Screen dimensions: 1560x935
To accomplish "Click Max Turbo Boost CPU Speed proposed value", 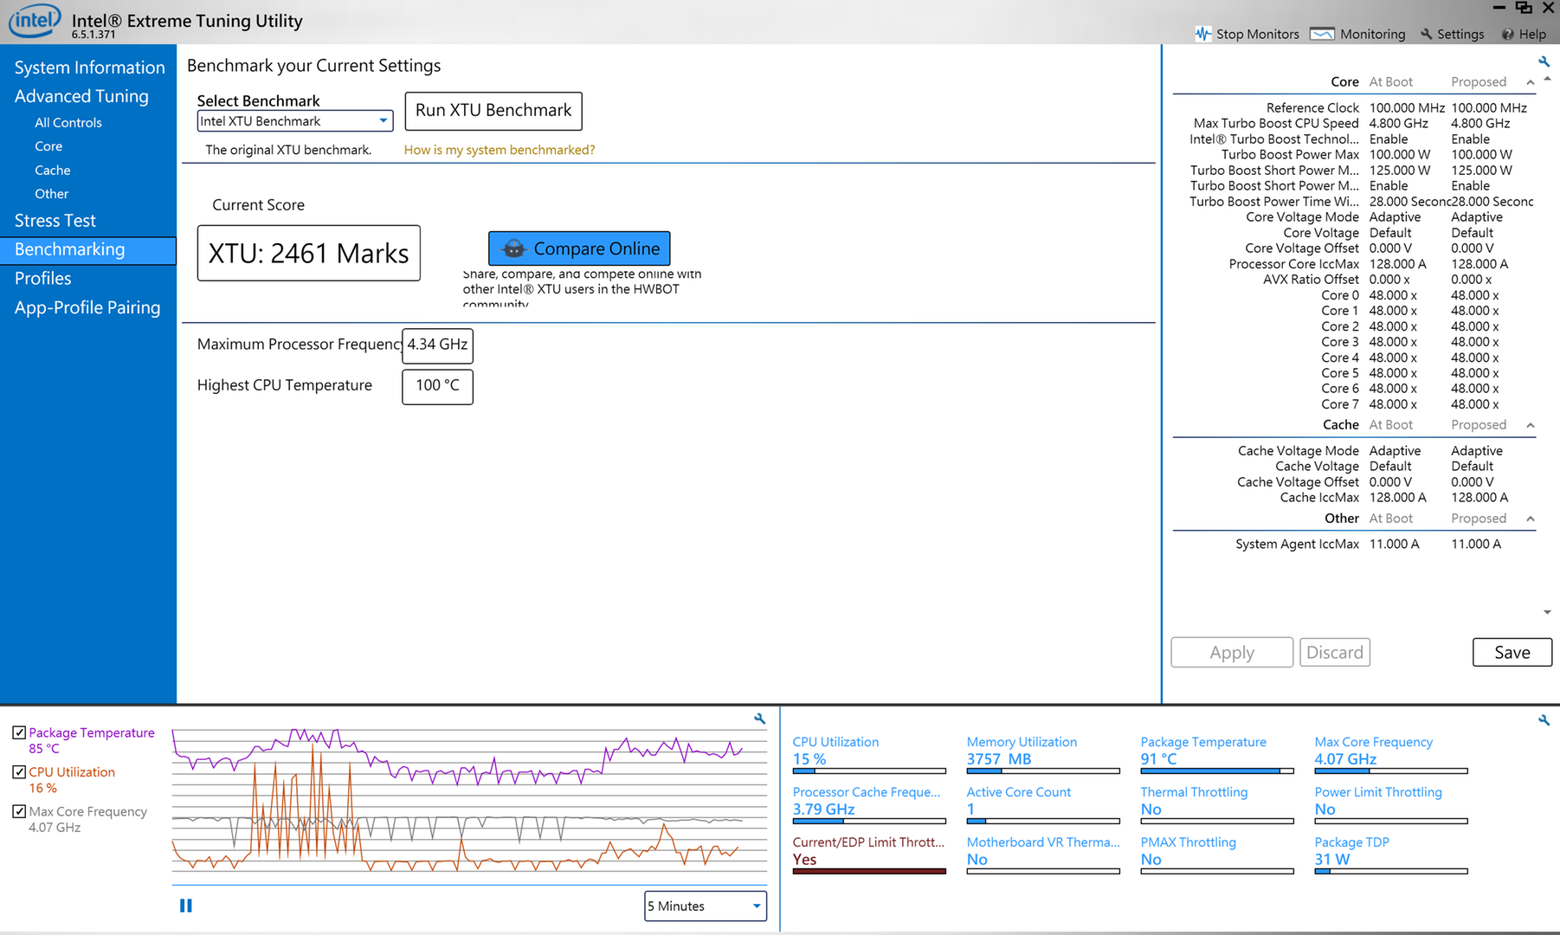I will tap(1480, 124).
